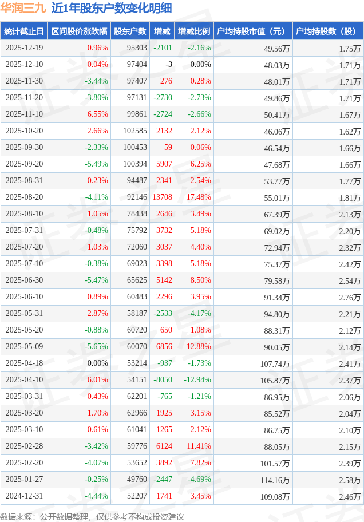Select the 2025-08-20 date row
The image size is (364, 522).
point(24,197)
